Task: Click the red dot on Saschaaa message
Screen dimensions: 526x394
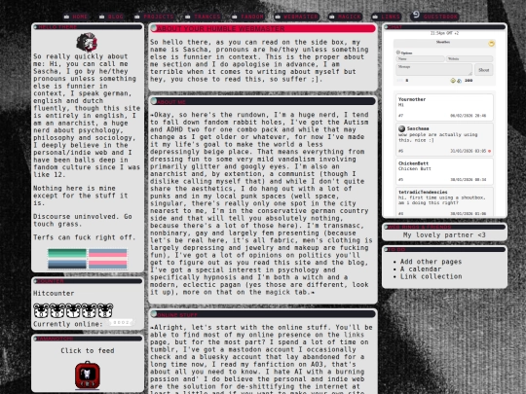Action: (489, 151)
